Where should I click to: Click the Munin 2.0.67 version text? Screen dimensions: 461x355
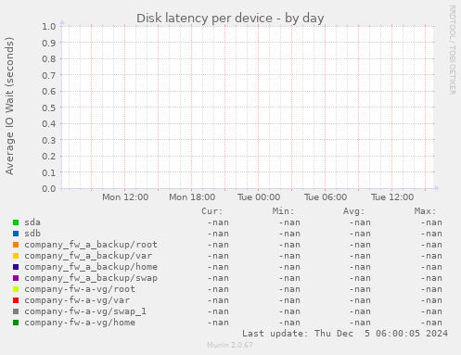pos(230,345)
